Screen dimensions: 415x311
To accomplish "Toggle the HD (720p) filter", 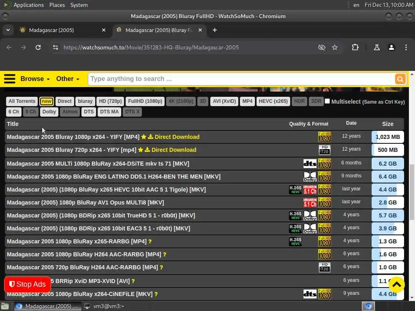I will pos(110,101).
